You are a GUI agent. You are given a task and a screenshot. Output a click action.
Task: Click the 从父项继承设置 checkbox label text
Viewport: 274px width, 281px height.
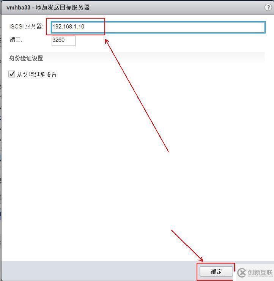coord(37,74)
